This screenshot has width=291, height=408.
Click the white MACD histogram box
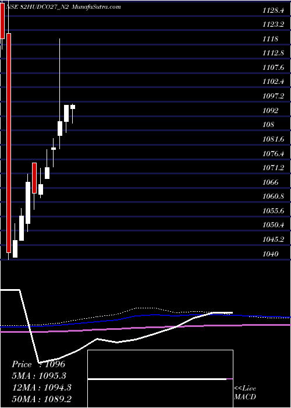(x=160, y=379)
